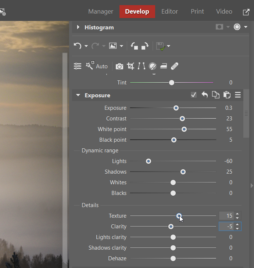Open the save options dropdown arrow
The image size is (254, 268).
[x=169, y=46]
